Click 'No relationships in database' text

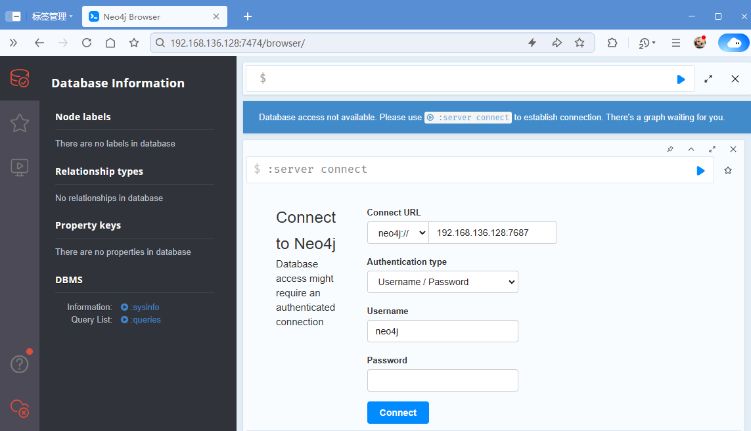[x=109, y=198]
